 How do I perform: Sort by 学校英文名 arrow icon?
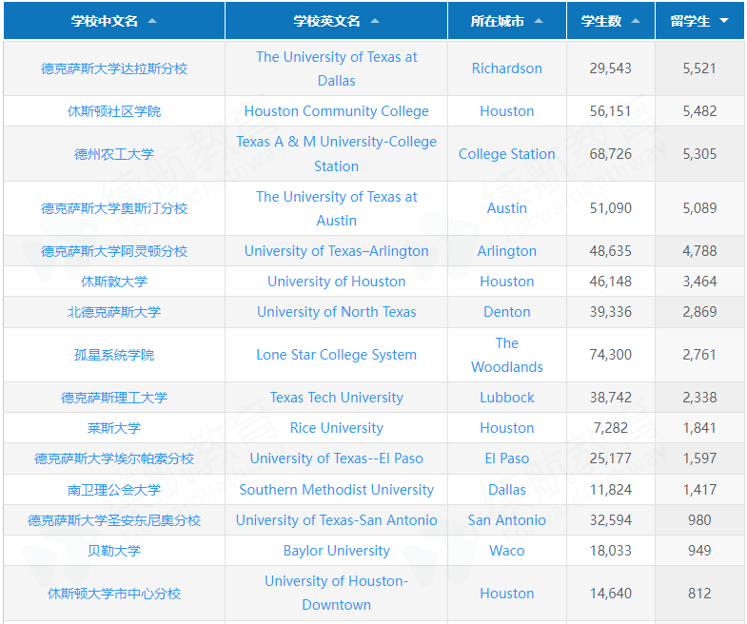pyautogui.click(x=375, y=21)
